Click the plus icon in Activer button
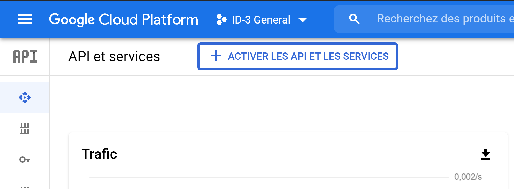Viewport: 514px width, 189px height. tap(216, 56)
